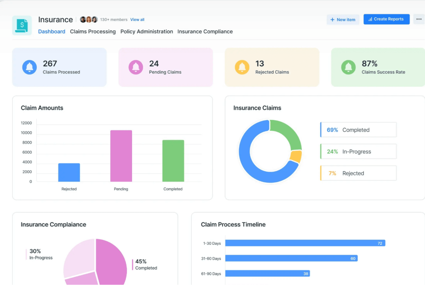The width and height of the screenshot is (425, 290).
Task: Click the bar-chart icon in Create Reports button
Action: pyautogui.click(x=370, y=19)
